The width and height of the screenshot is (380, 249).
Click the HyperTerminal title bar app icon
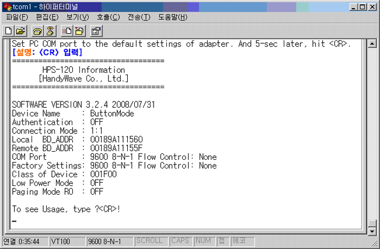8,7
